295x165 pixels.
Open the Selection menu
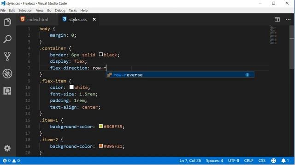pos(25,11)
